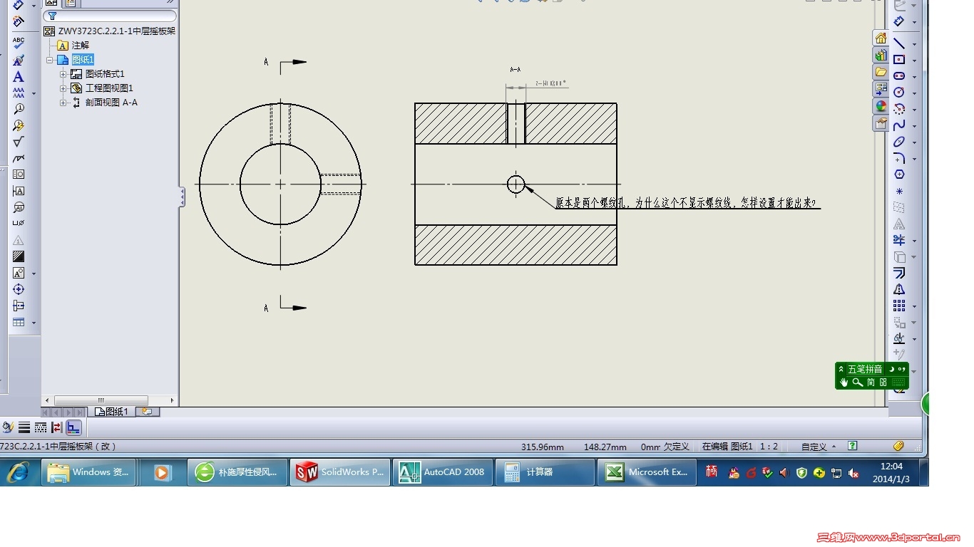
Task: Click the Add Sheet tab button
Action: pos(148,412)
